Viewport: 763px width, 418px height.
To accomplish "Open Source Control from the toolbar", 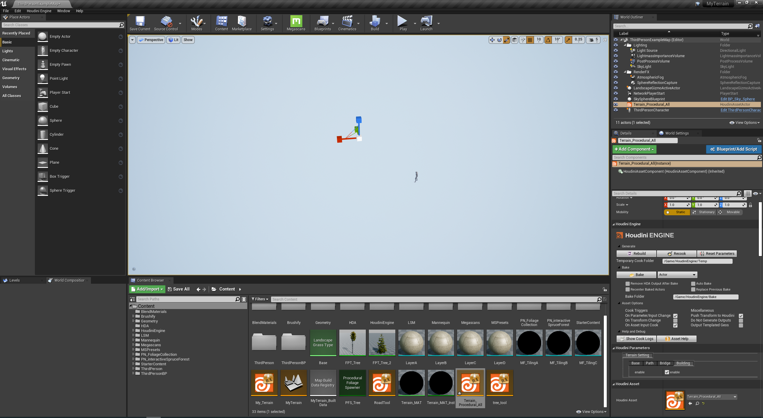I will (x=166, y=23).
